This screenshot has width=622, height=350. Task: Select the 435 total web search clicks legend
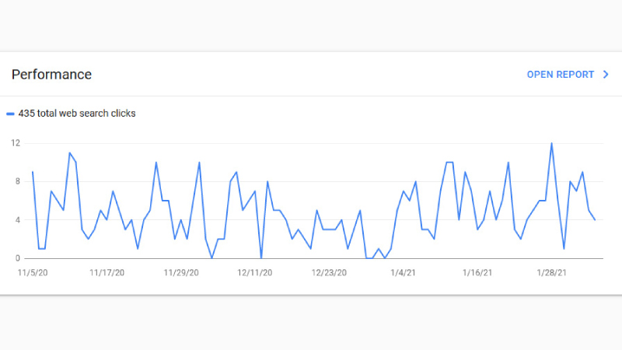(x=76, y=114)
